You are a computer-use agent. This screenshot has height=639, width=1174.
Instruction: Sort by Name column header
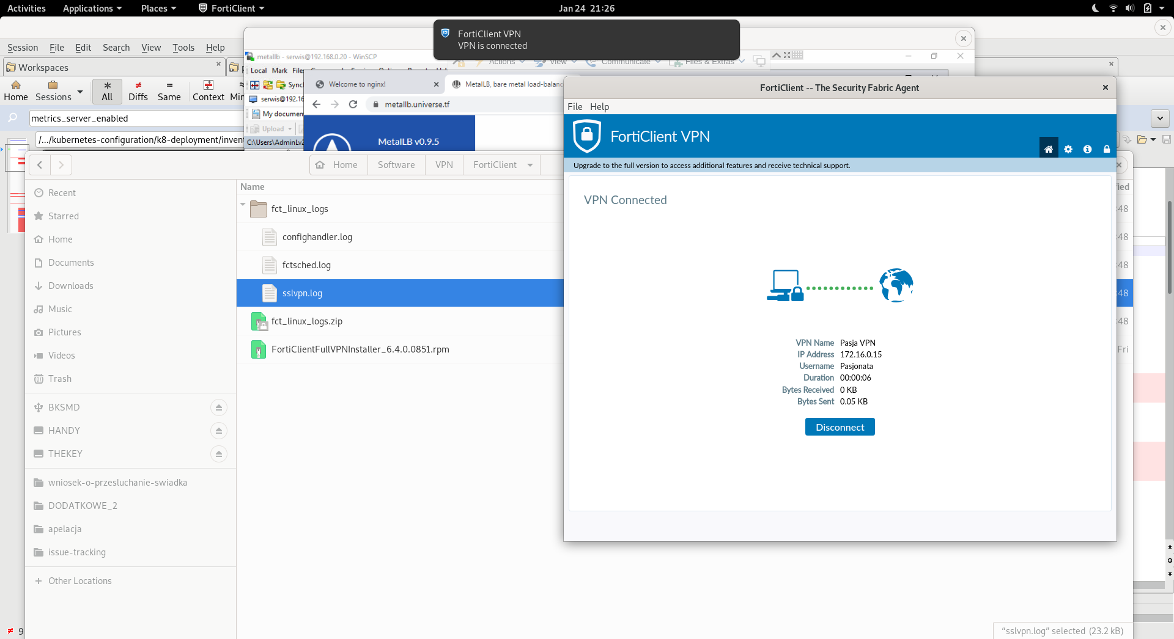click(253, 187)
